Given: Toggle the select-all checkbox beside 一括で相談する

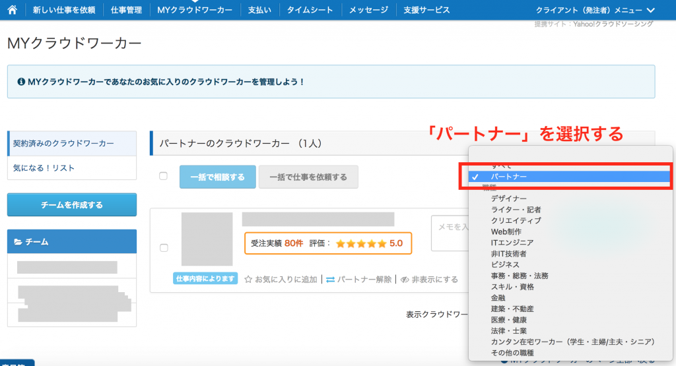Looking at the screenshot, I should coord(163,176).
